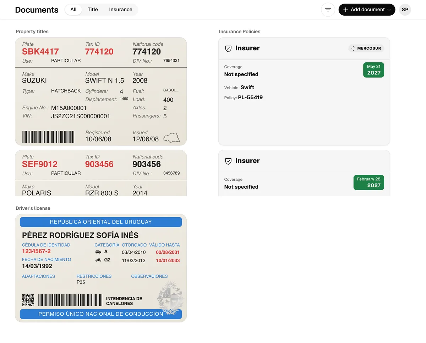Click the registered date 10/06/08
426x343 pixels.
coord(98,139)
